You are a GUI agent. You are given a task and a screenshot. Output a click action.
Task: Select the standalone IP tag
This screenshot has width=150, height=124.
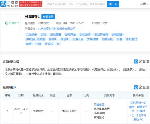click(58, 44)
